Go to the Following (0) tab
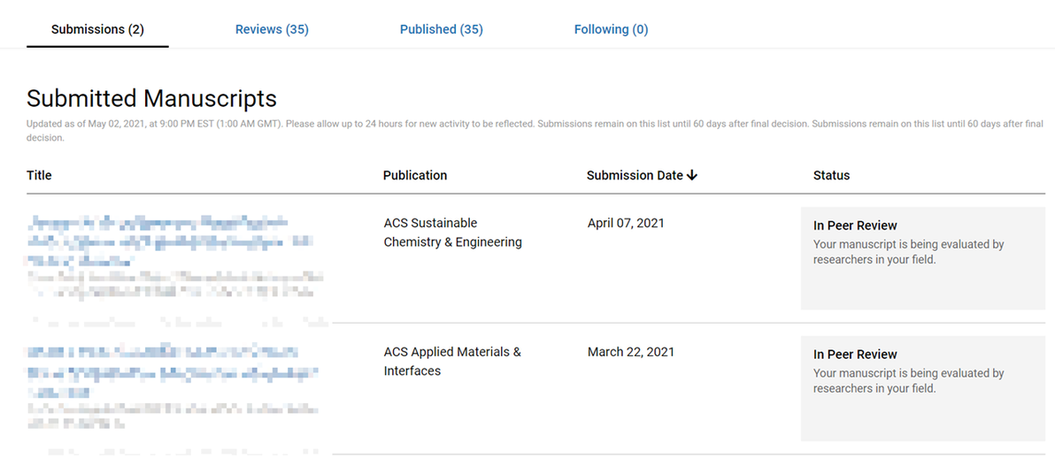This screenshot has width=1055, height=473. tap(611, 29)
